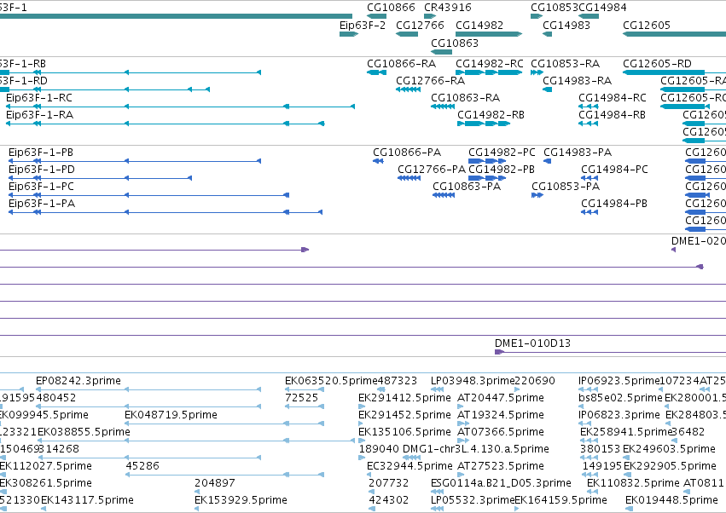Select transcript CG14982-RC label
Image resolution: width=726 pixels, height=513 pixels.
point(490,63)
